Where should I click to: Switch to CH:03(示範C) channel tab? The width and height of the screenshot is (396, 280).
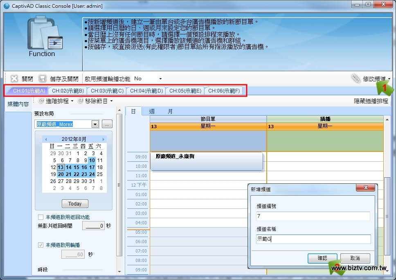click(x=107, y=90)
